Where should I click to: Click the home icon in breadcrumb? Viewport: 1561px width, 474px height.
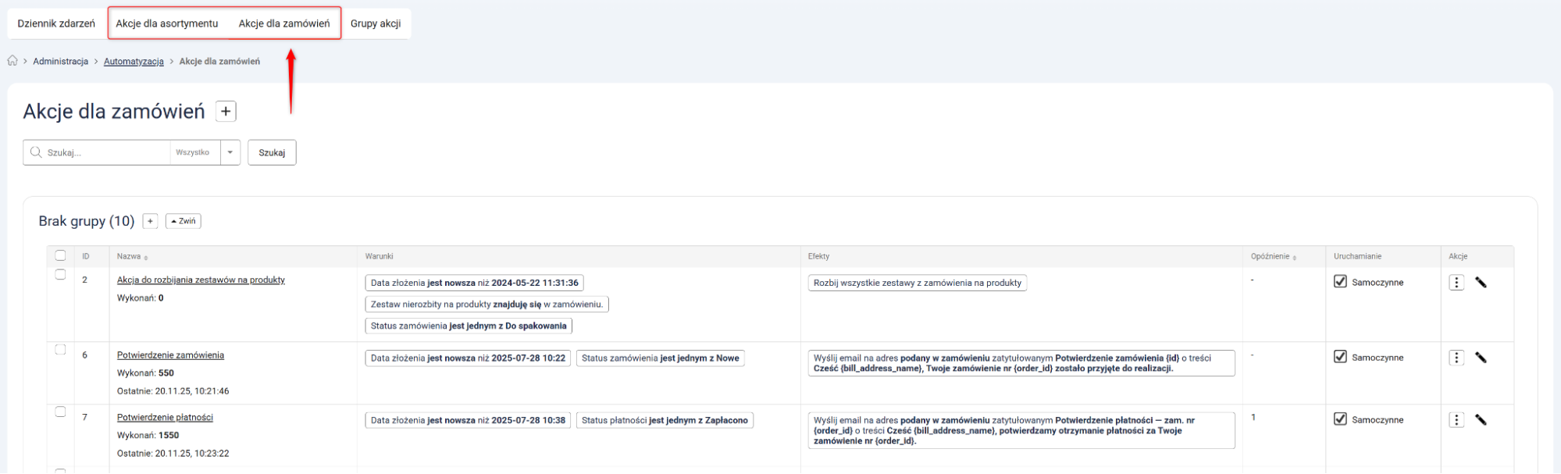tap(12, 61)
